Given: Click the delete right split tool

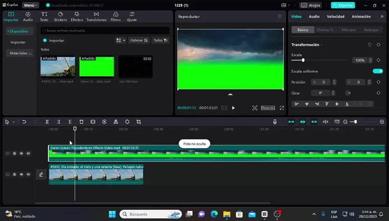Looking at the screenshot, I should pyautogui.click(x=70, y=122).
